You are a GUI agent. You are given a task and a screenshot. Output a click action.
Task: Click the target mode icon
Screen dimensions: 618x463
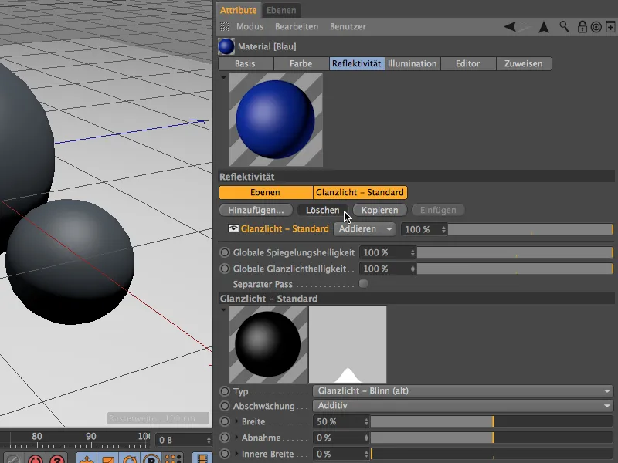[x=596, y=27]
